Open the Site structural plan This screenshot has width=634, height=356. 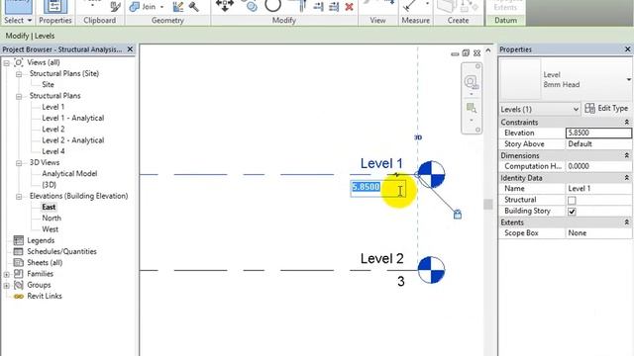click(x=48, y=85)
